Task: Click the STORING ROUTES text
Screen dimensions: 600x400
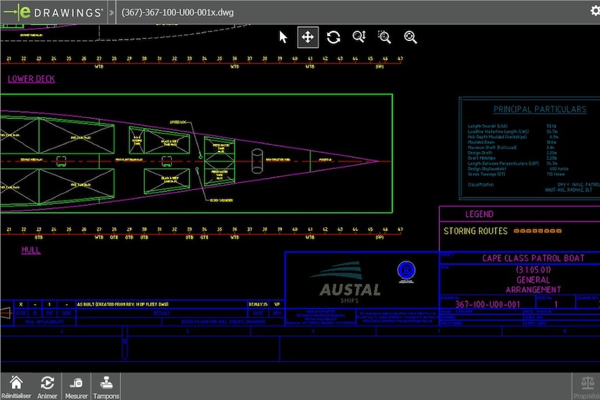Action: click(x=475, y=231)
